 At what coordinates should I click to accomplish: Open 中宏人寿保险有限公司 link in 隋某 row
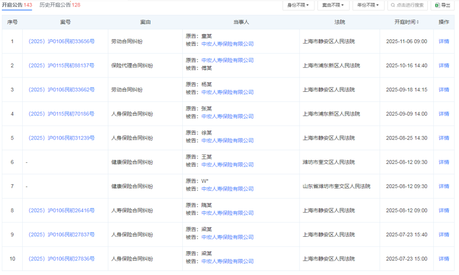pos(228,213)
